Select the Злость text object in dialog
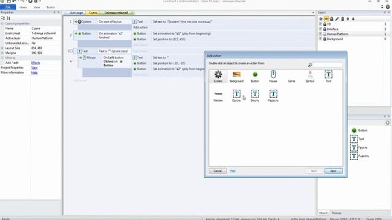Screen dimensions: 392x220 [x=255, y=96]
